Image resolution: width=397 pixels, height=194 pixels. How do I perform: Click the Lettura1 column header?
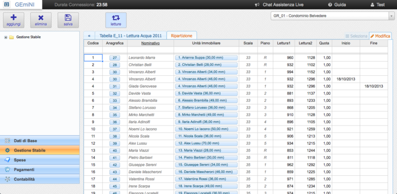pyautogui.click(x=284, y=43)
